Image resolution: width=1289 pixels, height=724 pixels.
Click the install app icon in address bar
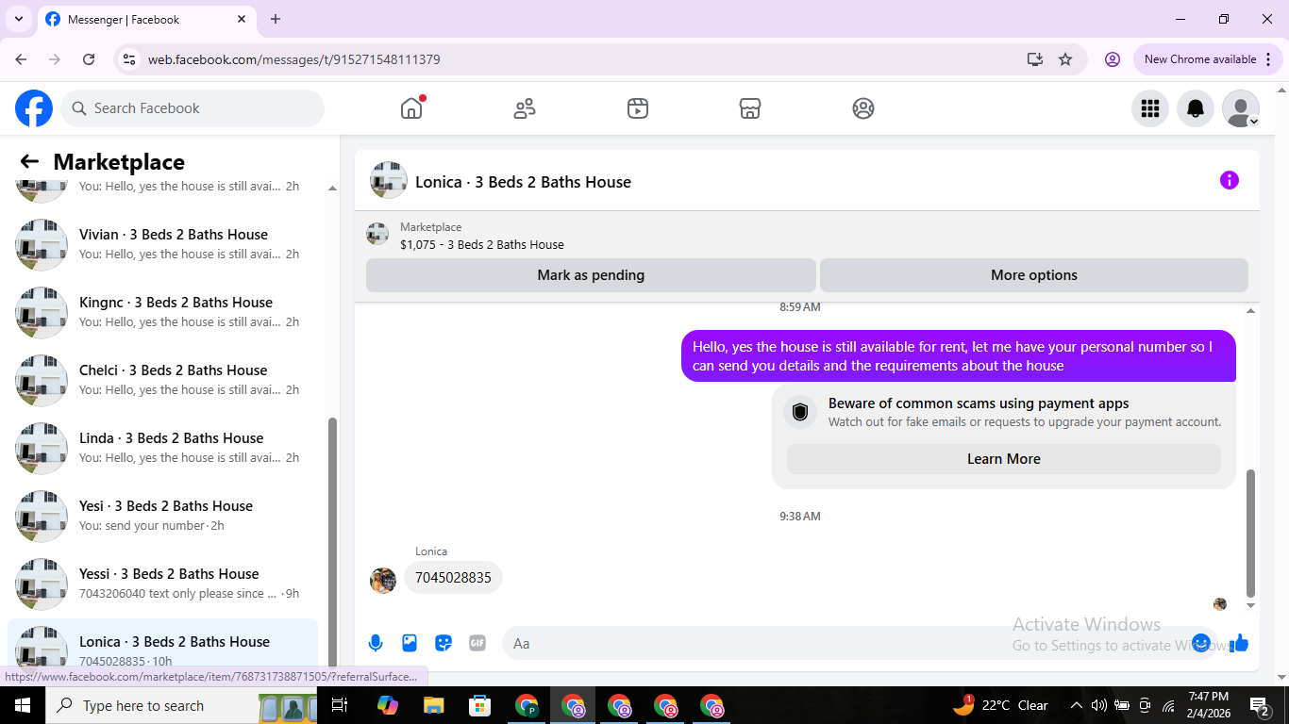(x=1035, y=59)
